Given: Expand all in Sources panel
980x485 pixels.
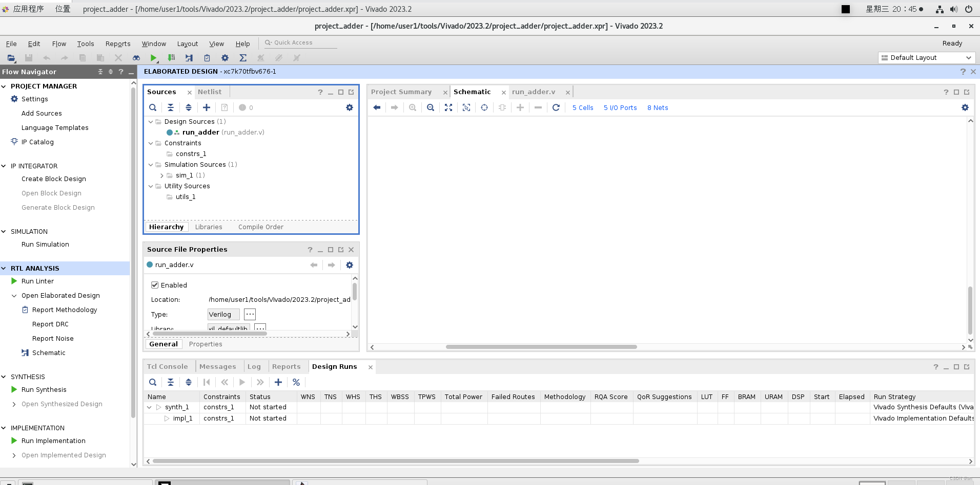Looking at the screenshot, I should point(189,107).
